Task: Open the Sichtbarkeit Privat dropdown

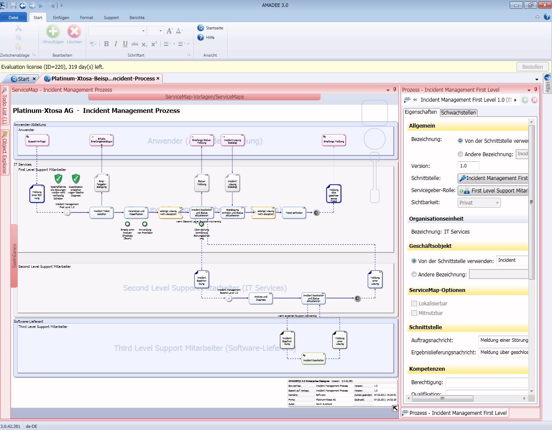Action: [479, 202]
